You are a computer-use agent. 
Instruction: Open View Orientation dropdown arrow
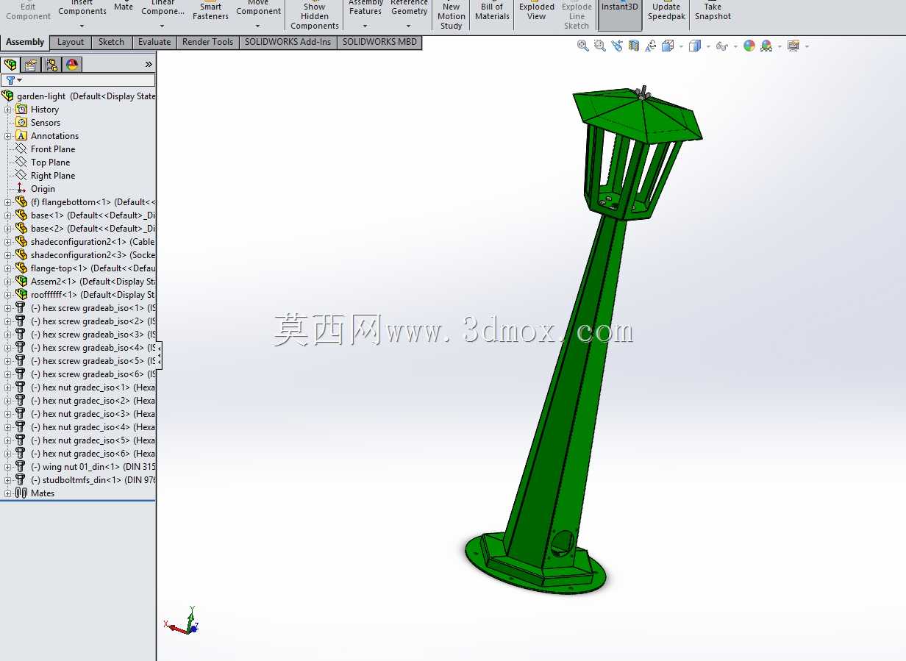point(681,46)
